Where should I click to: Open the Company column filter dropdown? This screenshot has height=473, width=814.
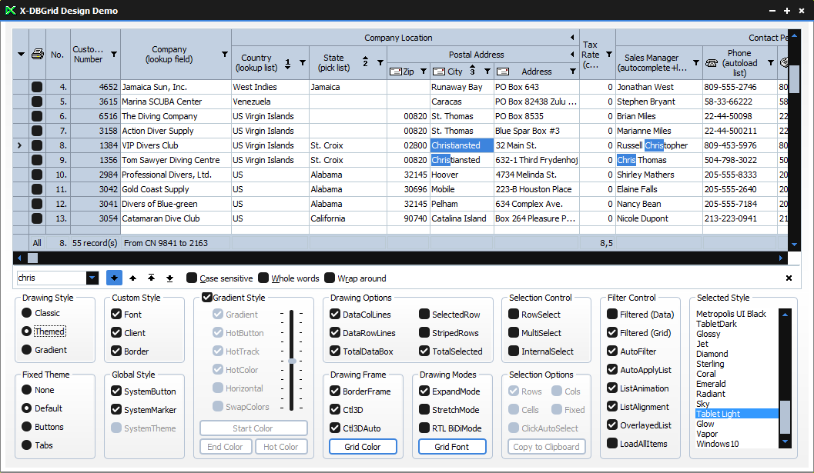click(x=225, y=55)
